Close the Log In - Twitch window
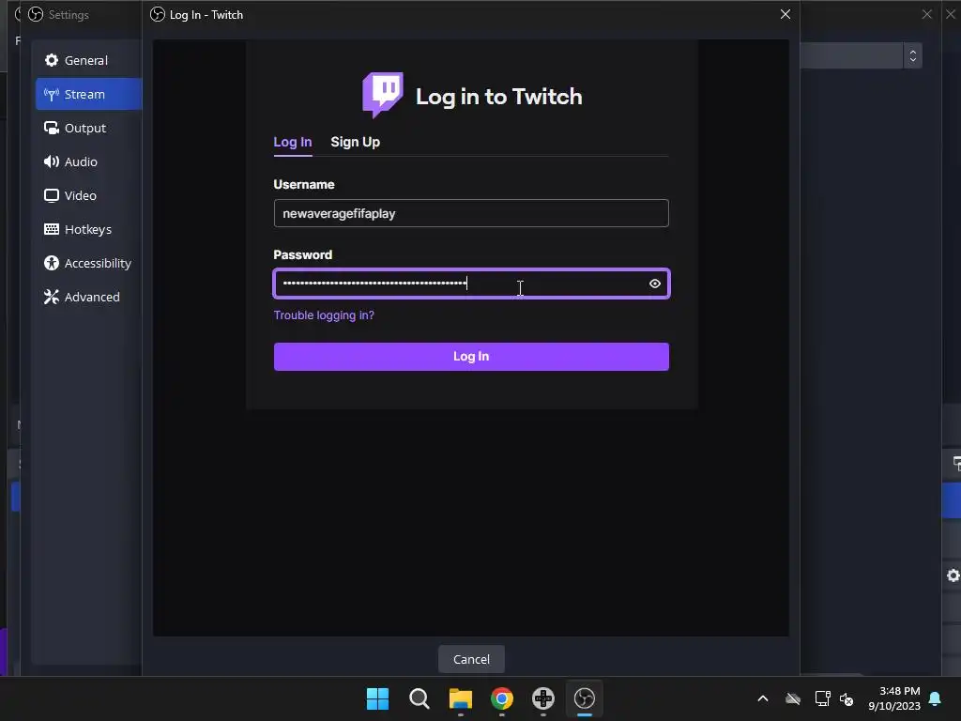The height and width of the screenshot is (721, 961). point(786,14)
